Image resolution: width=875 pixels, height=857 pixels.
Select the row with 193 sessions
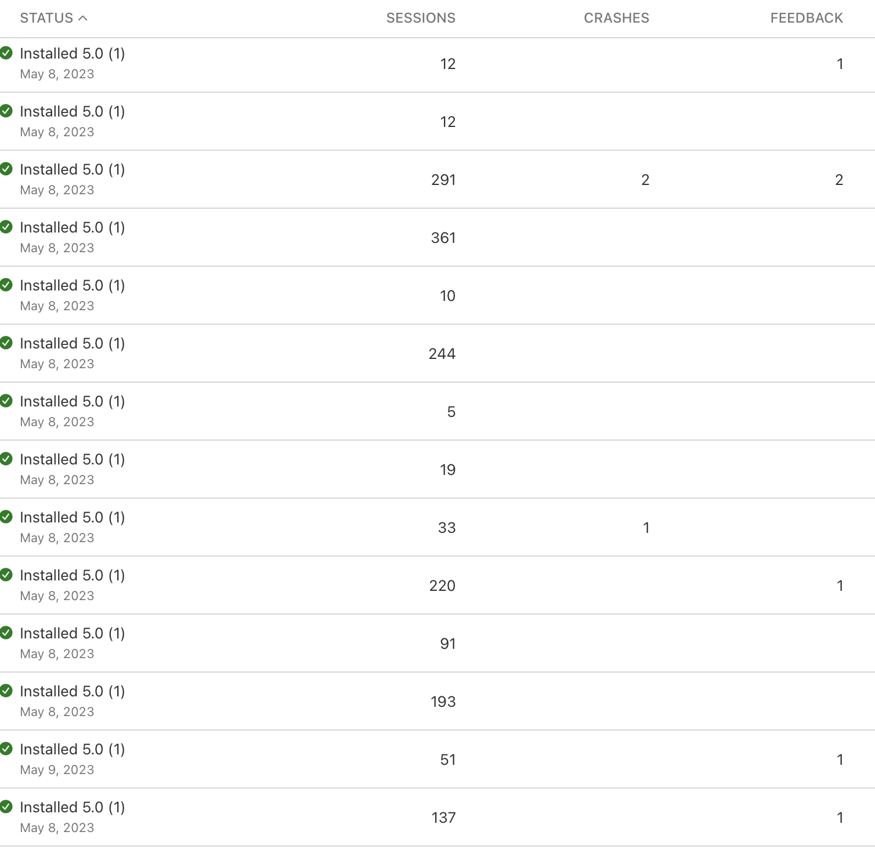pyautogui.click(x=437, y=702)
